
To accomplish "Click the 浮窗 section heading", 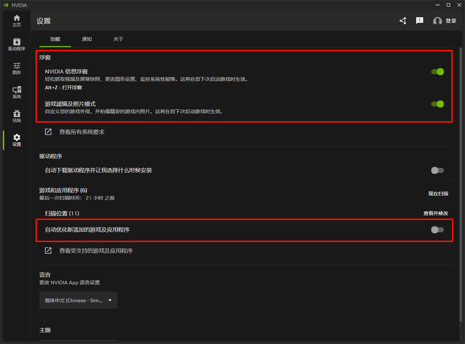I will [x=45, y=58].
